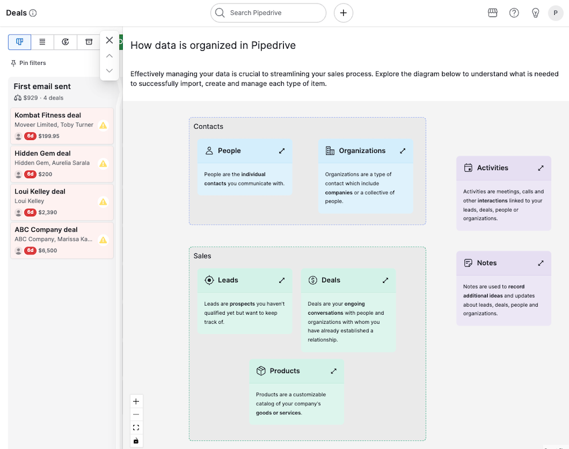Switch to archive view
The height and width of the screenshot is (449, 569).
click(x=89, y=42)
